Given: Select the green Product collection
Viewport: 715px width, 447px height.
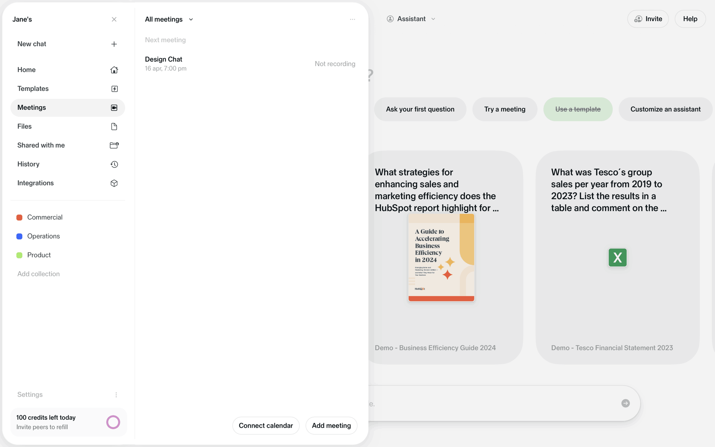Looking at the screenshot, I should 68,255.
